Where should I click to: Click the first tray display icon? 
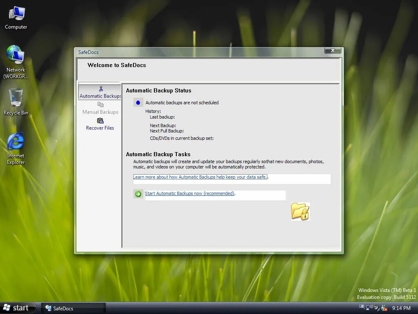(362, 307)
